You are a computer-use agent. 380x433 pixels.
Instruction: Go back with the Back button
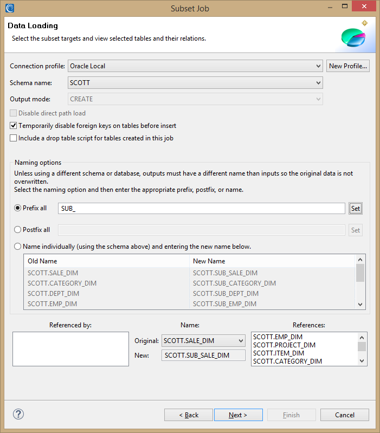(189, 415)
